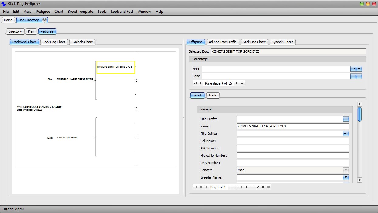The width and height of the screenshot is (378, 213).
Task: Expand the Breeder Name dropdown
Action: (x=345, y=177)
